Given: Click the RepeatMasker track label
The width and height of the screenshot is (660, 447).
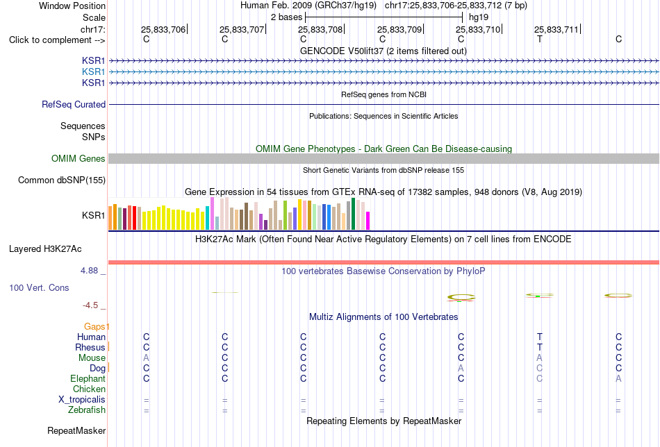Looking at the screenshot, I should 76,430.
